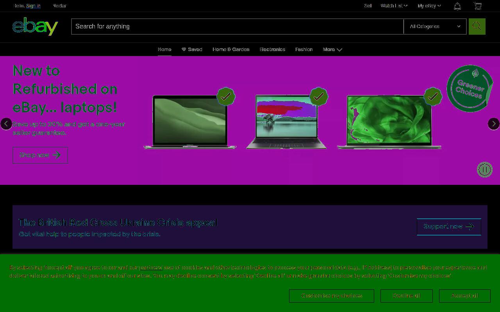Click the middle laptop with lake wallpaper
Viewport: 500px width, 312px height.
[x=286, y=122]
